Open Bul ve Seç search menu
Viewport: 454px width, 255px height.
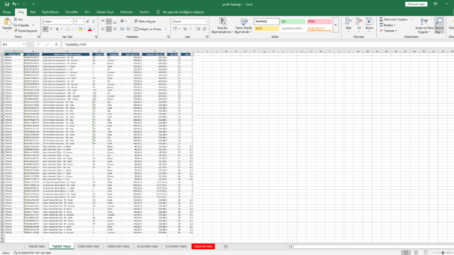tap(439, 25)
